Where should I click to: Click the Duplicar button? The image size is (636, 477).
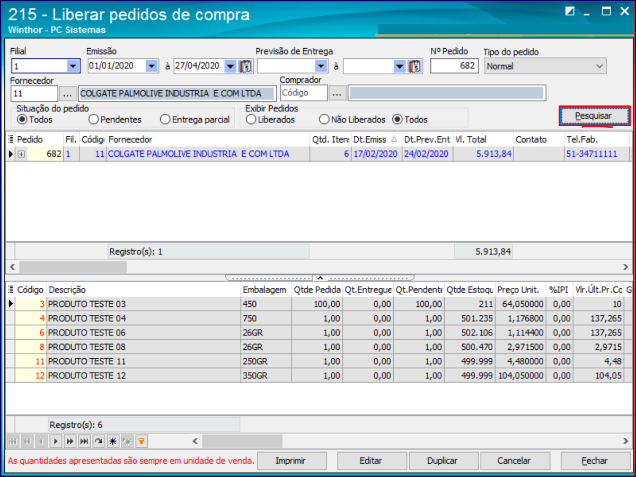coord(443,461)
